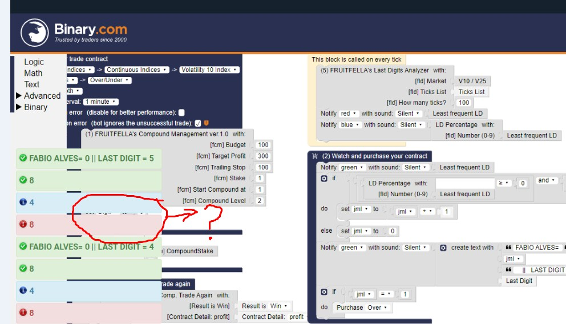Open the Silent sound dropdown in the red Notify row
The width and height of the screenshot is (566, 324).
coord(409,114)
